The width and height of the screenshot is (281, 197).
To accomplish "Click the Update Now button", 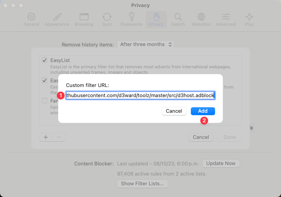I will 221,163.
